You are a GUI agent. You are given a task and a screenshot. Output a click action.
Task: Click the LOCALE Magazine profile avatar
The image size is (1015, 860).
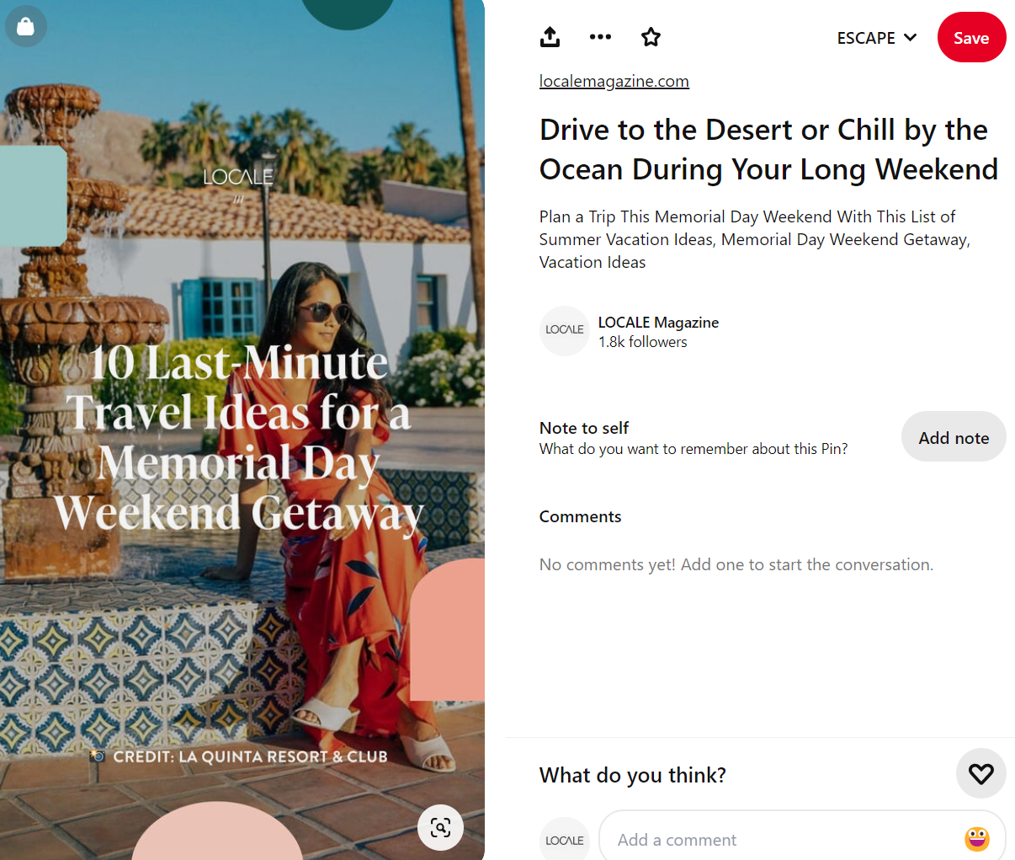coord(564,331)
